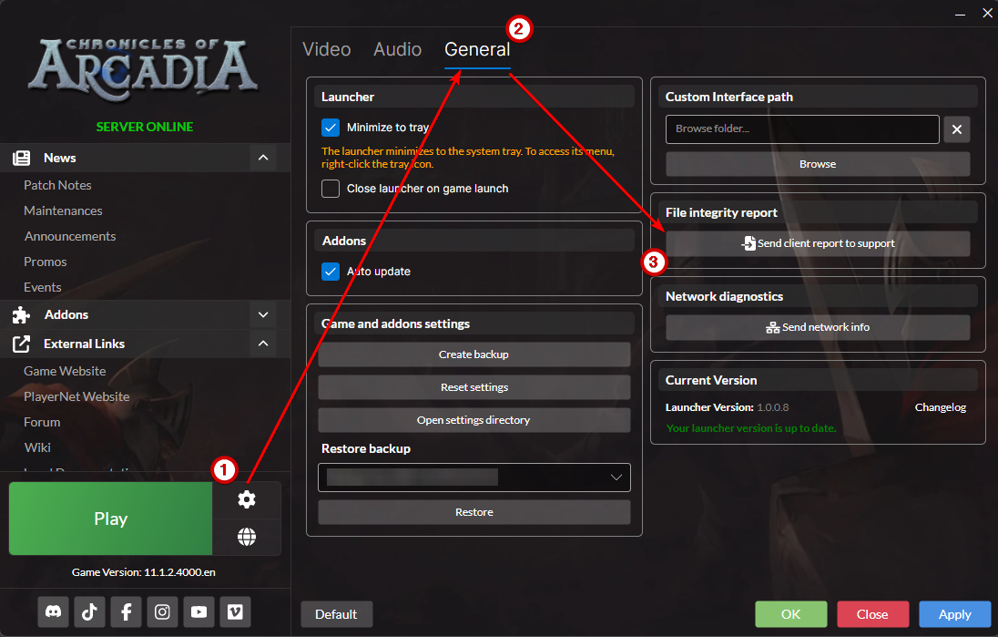This screenshot has height=637, width=998.
Task: Switch to the Audio tab
Action: pos(397,49)
